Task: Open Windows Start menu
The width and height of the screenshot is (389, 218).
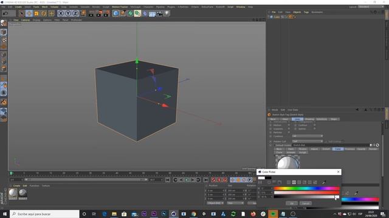Action: (x=4, y=214)
